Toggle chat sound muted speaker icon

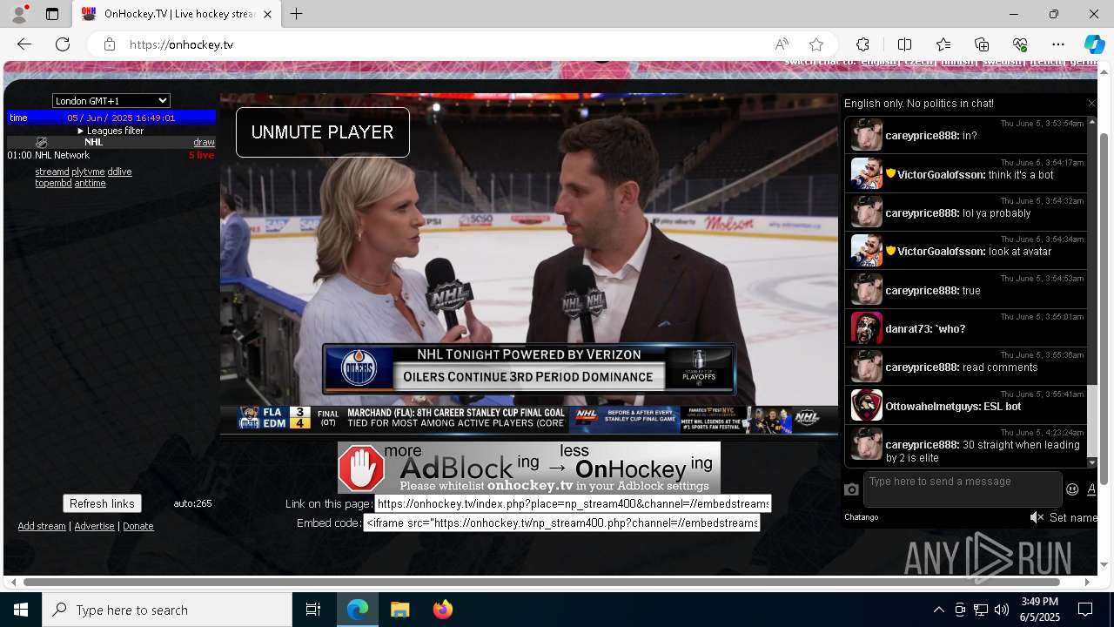pos(1037,517)
